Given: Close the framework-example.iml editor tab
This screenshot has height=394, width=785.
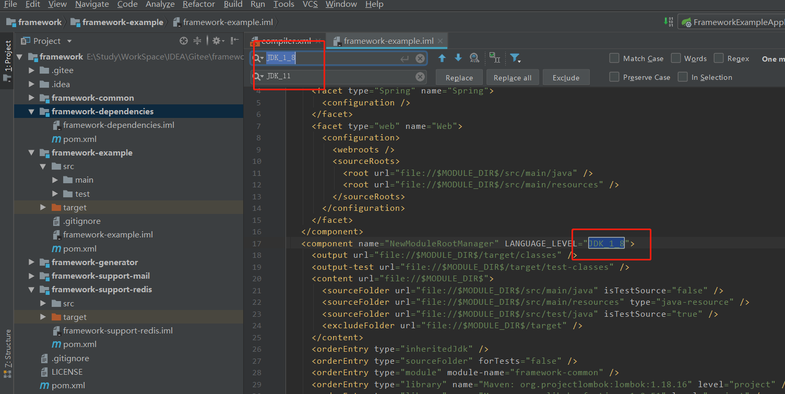Looking at the screenshot, I should tap(441, 41).
